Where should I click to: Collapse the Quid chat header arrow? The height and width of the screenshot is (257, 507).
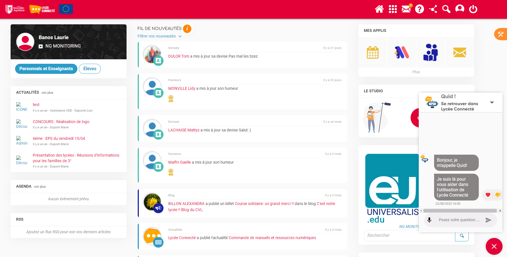pos(492,103)
